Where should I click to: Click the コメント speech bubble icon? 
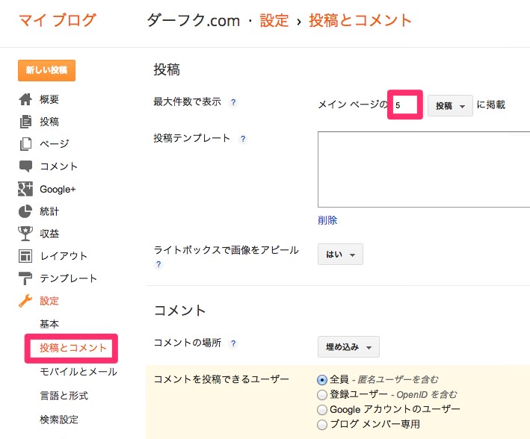click(25, 166)
